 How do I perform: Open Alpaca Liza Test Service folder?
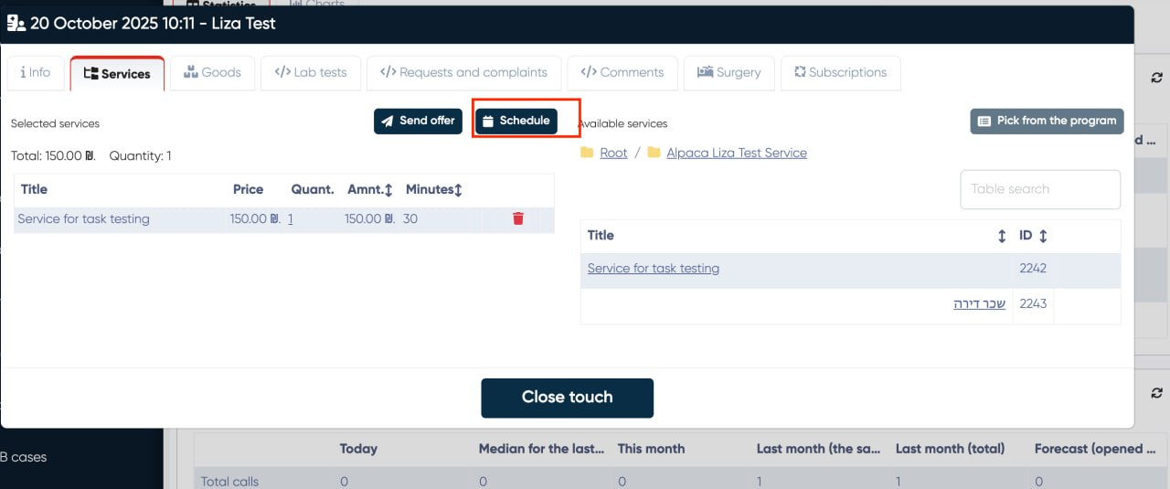click(x=736, y=153)
